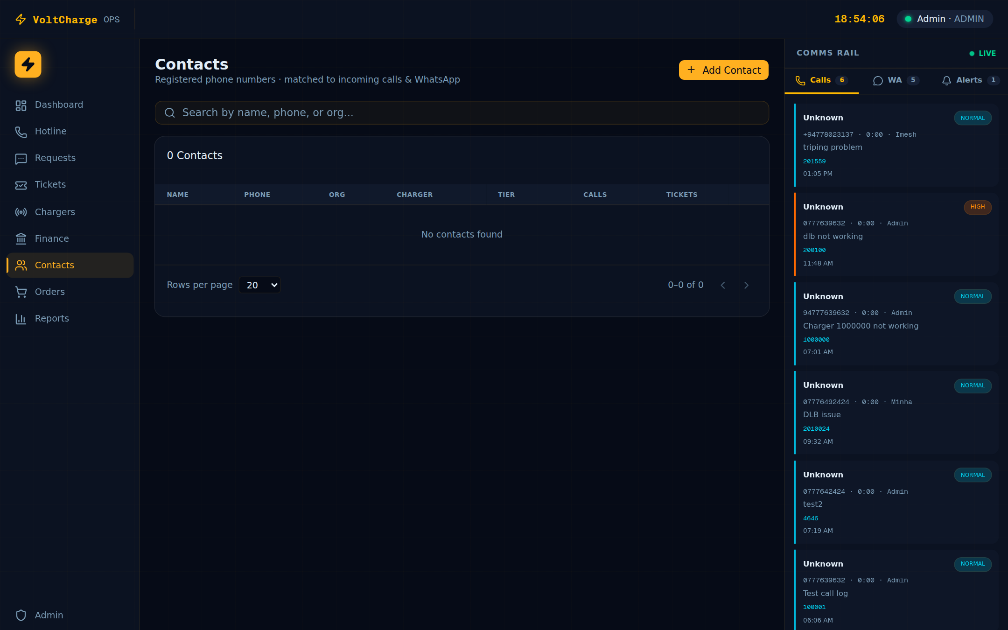Click the magnifier icon in the search bar
The width and height of the screenshot is (1008, 630).
click(170, 112)
